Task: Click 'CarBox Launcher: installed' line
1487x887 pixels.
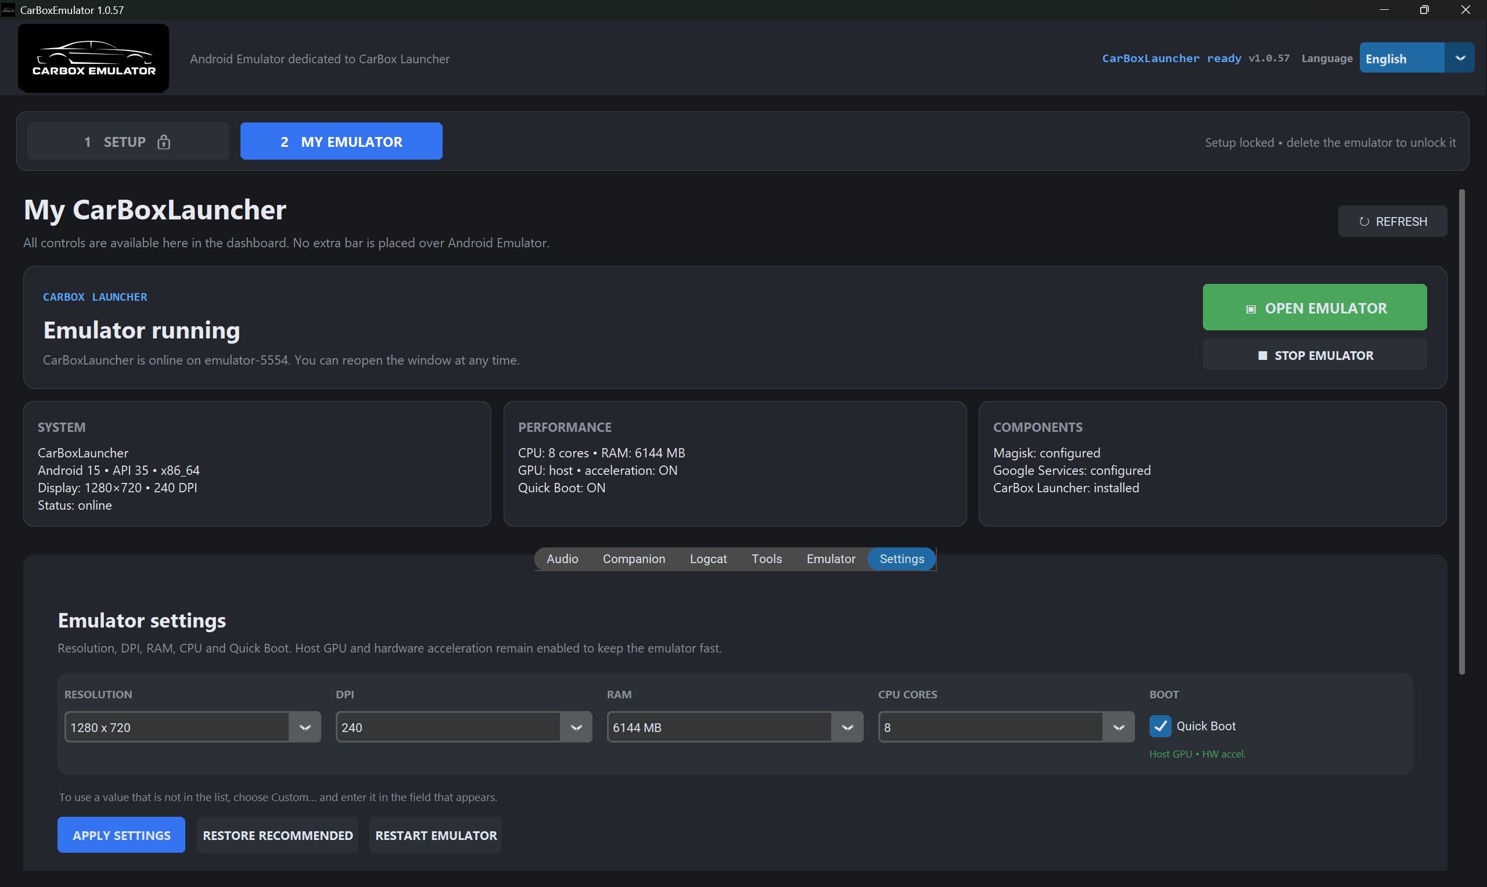Action: point(1066,488)
